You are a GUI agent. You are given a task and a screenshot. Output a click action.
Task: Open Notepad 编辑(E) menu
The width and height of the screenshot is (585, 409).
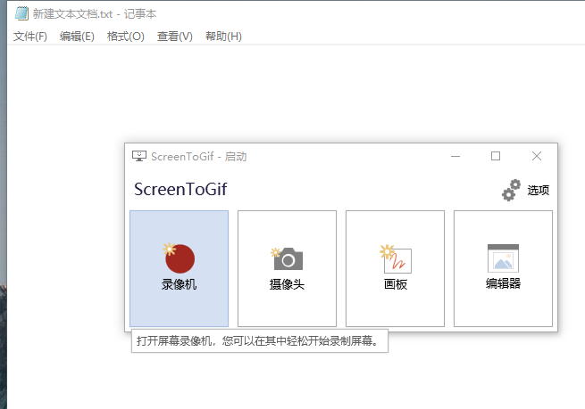click(x=77, y=37)
